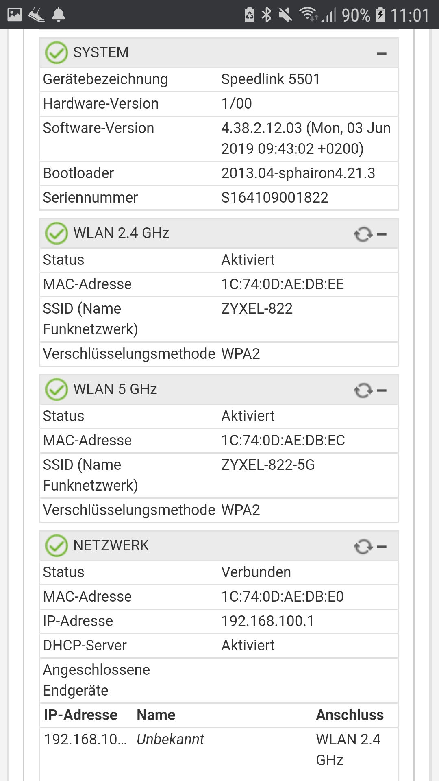Click the IP-Adresse column header

coord(80,715)
